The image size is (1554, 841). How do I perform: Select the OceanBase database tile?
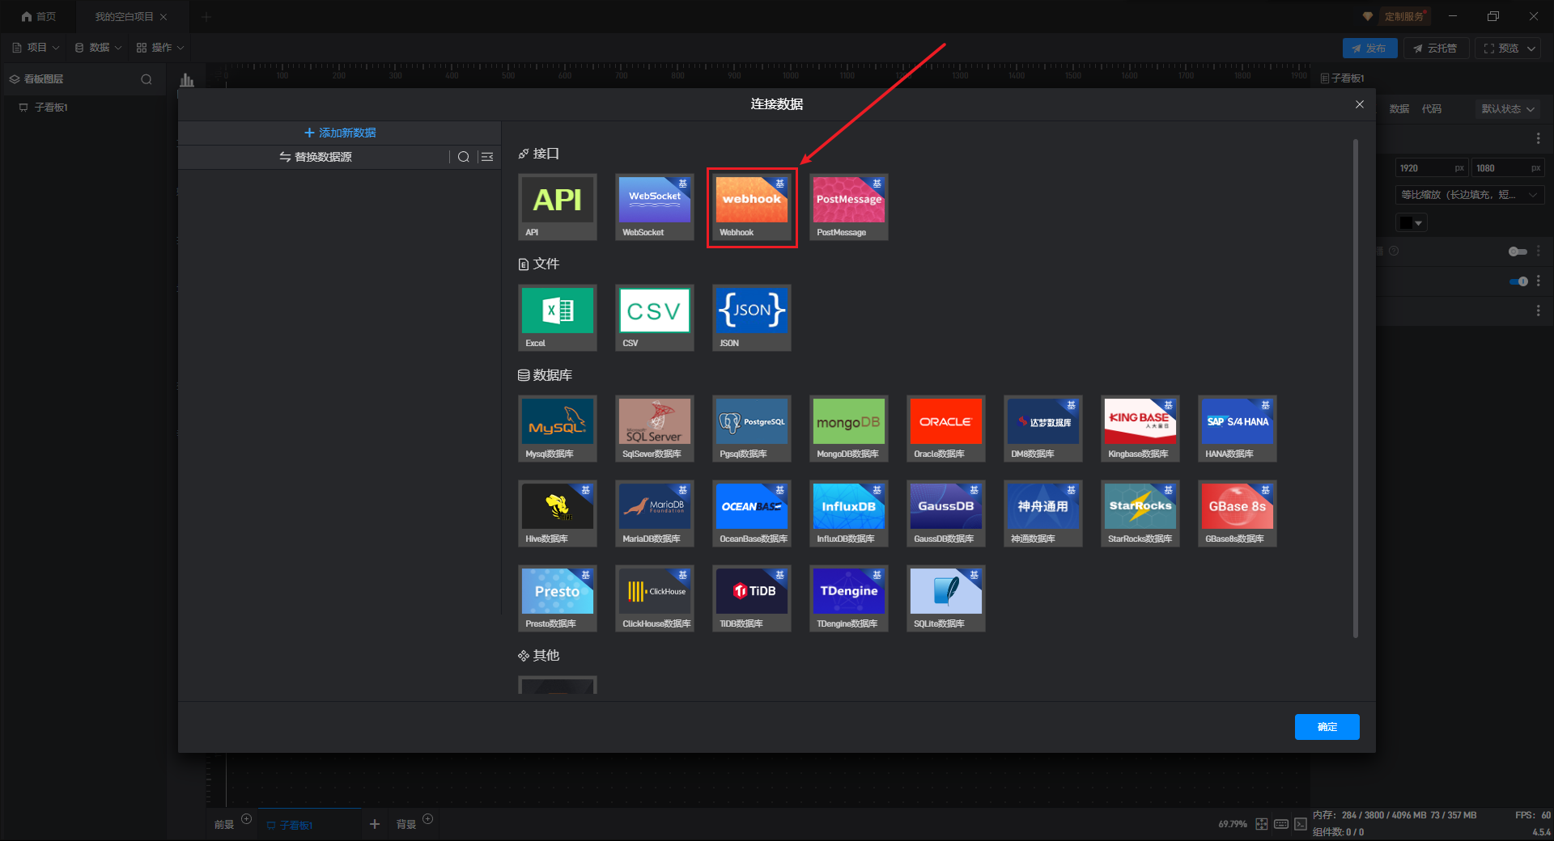pos(752,513)
